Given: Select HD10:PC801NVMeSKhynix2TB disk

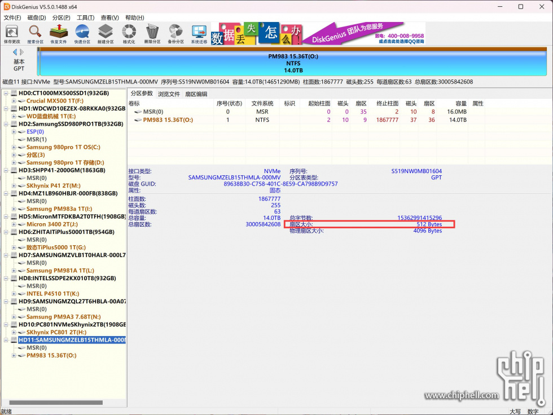Looking at the screenshot, I should (72, 324).
